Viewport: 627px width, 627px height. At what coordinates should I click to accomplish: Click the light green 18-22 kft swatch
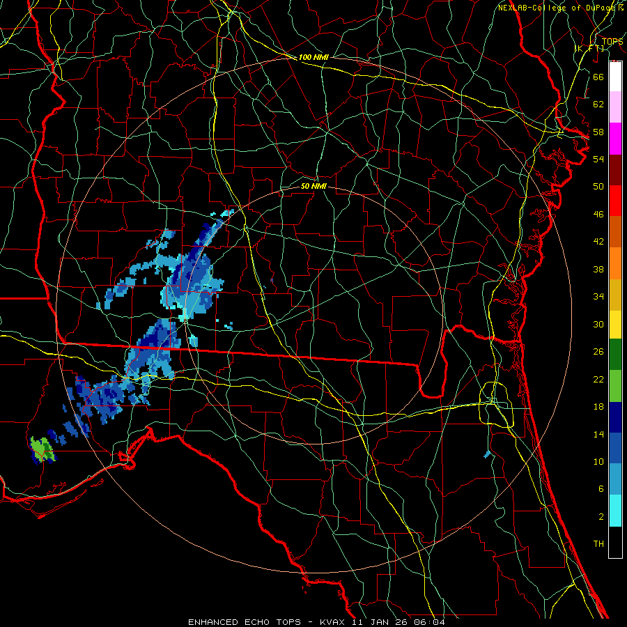point(615,386)
